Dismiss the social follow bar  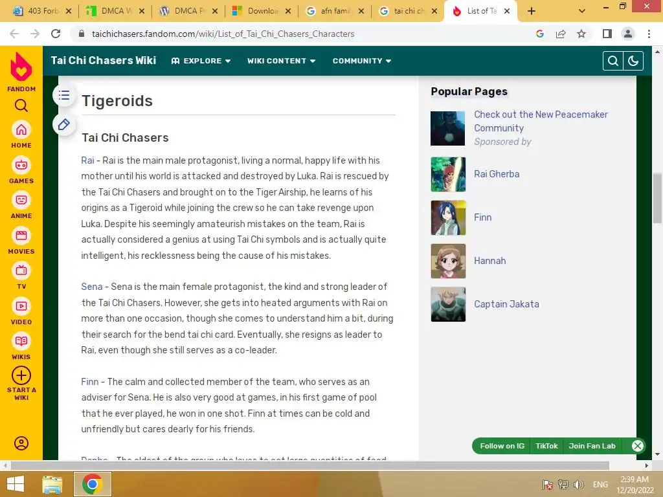click(638, 446)
